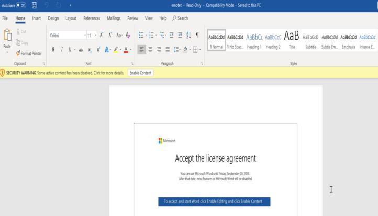Switch to the Design tab

click(53, 18)
